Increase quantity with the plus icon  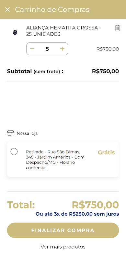tap(62, 49)
